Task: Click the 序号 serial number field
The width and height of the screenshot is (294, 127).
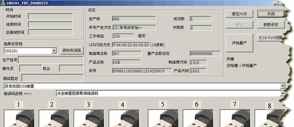Action: (142, 71)
